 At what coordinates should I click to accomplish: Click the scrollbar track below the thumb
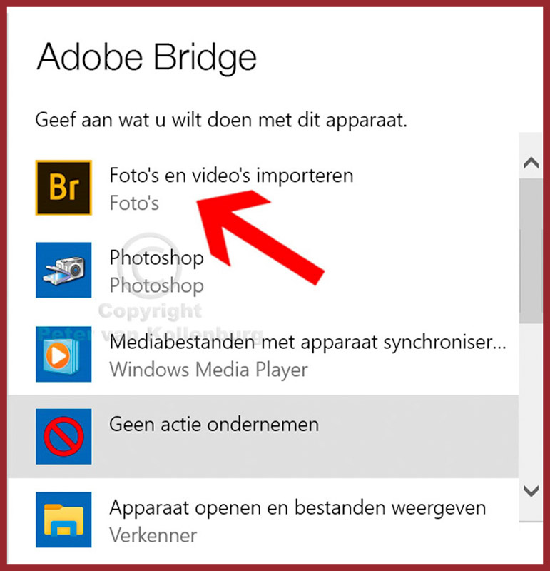tap(531, 400)
